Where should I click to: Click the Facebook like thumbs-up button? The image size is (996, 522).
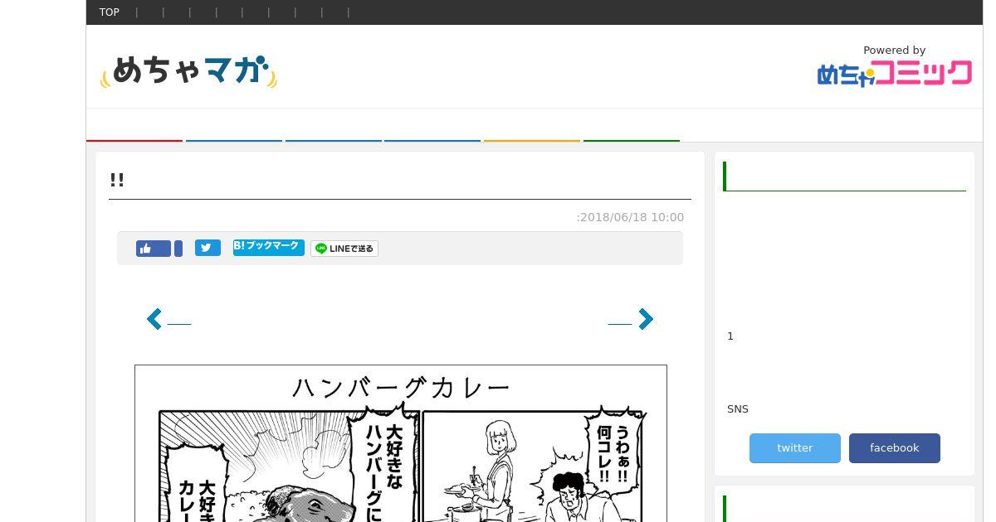coord(154,249)
